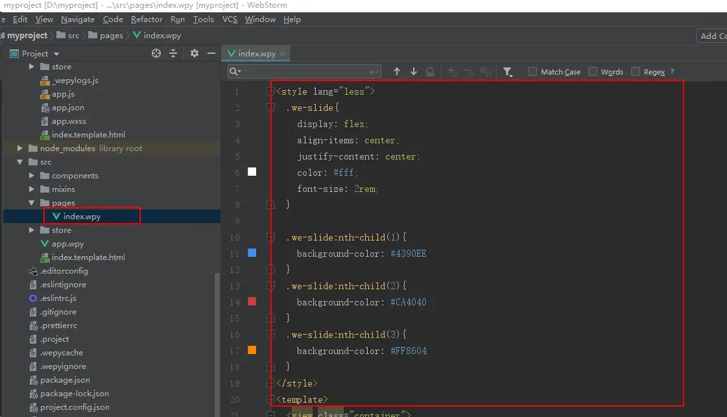Click the white #fff gutter color swatch
The height and width of the screenshot is (417, 727).
click(252, 172)
